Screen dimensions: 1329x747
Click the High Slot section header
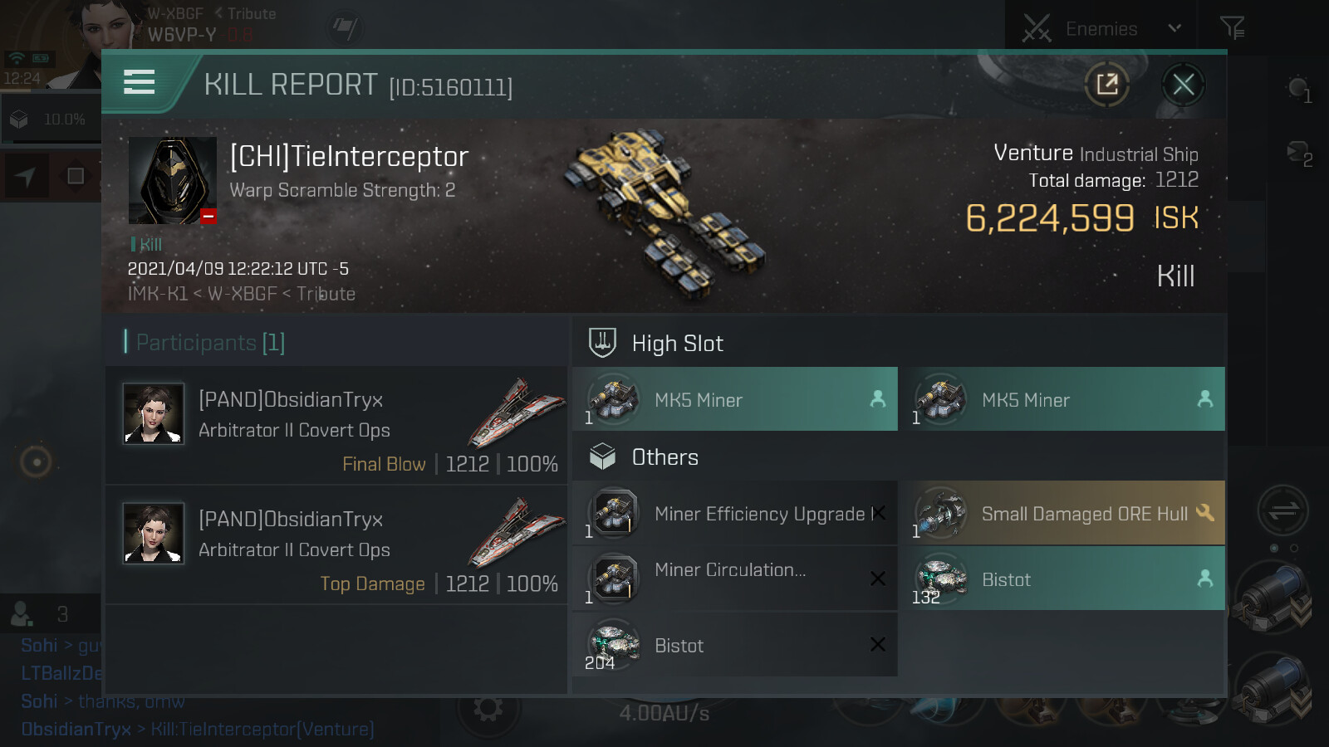[676, 344]
